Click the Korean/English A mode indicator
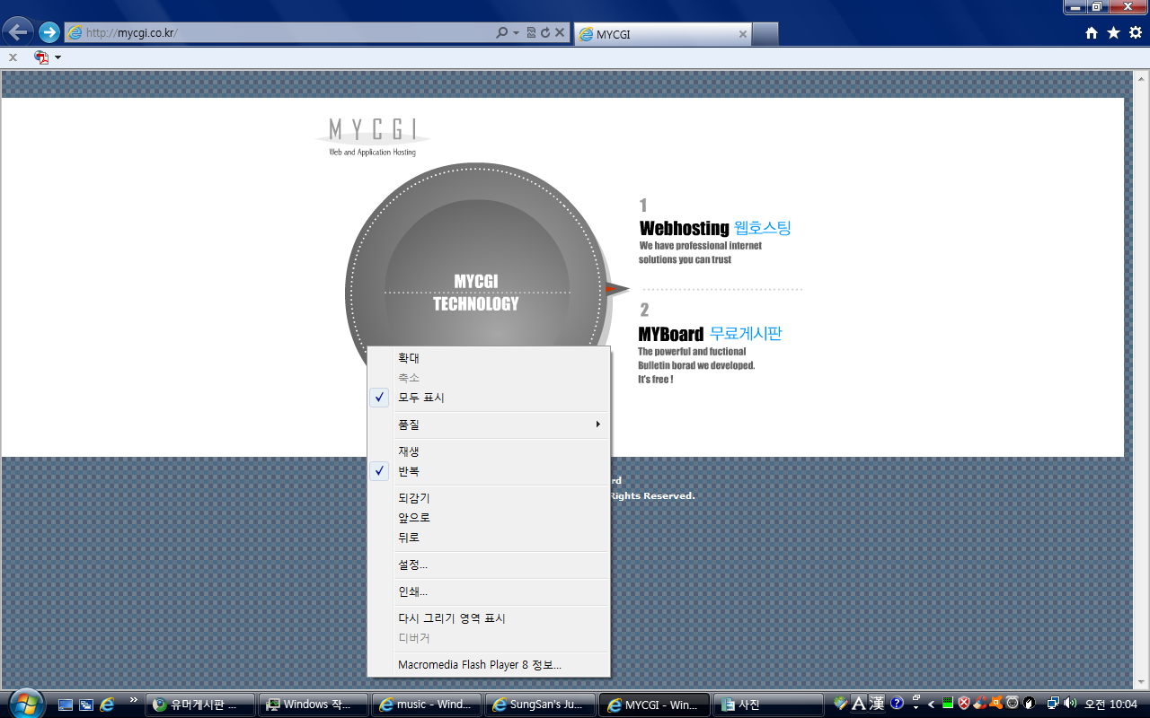Viewport: 1150px width, 718px height. (x=858, y=704)
